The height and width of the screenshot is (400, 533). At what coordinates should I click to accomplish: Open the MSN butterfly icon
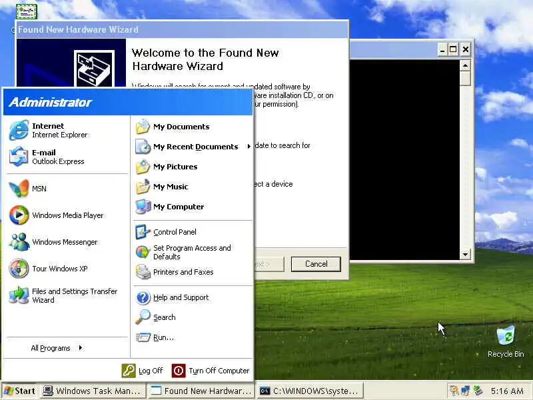[x=19, y=189]
